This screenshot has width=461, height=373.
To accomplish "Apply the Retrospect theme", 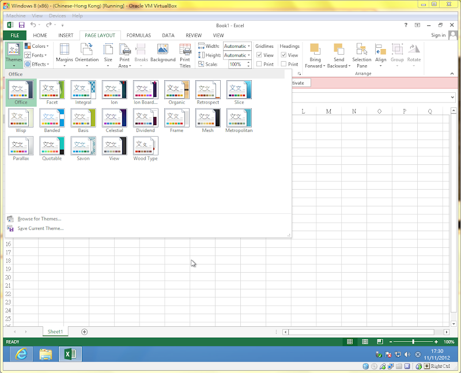I will click(x=208, y=92).
